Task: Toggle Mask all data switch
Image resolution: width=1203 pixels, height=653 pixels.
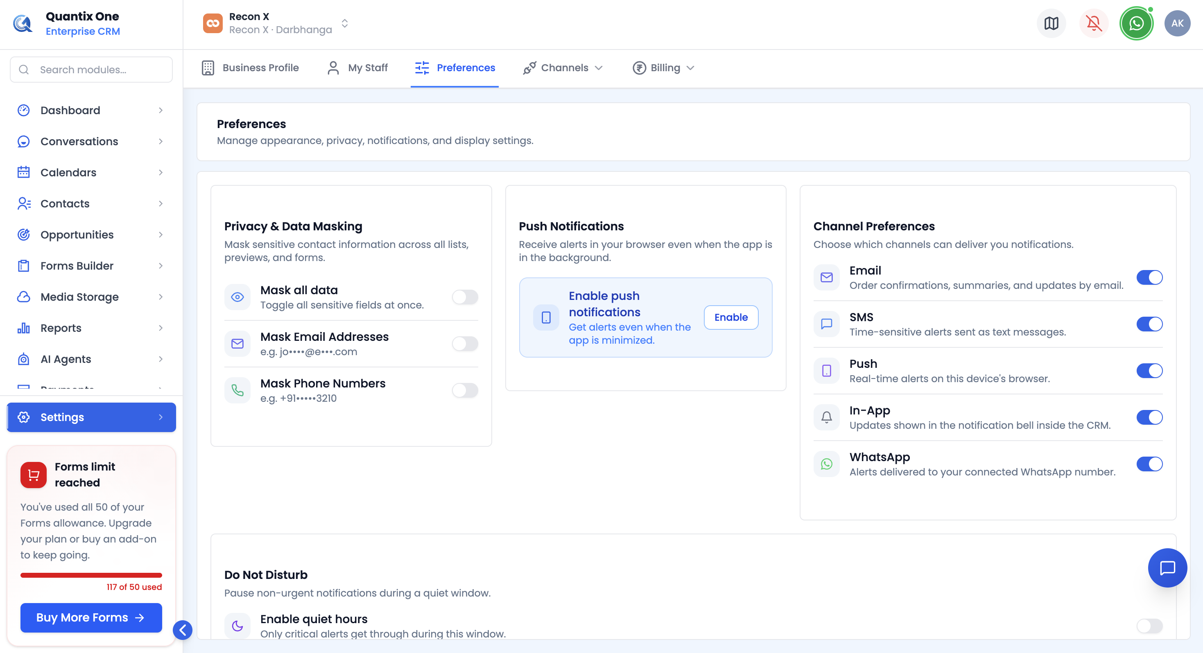Action: (x=465, y=297)
